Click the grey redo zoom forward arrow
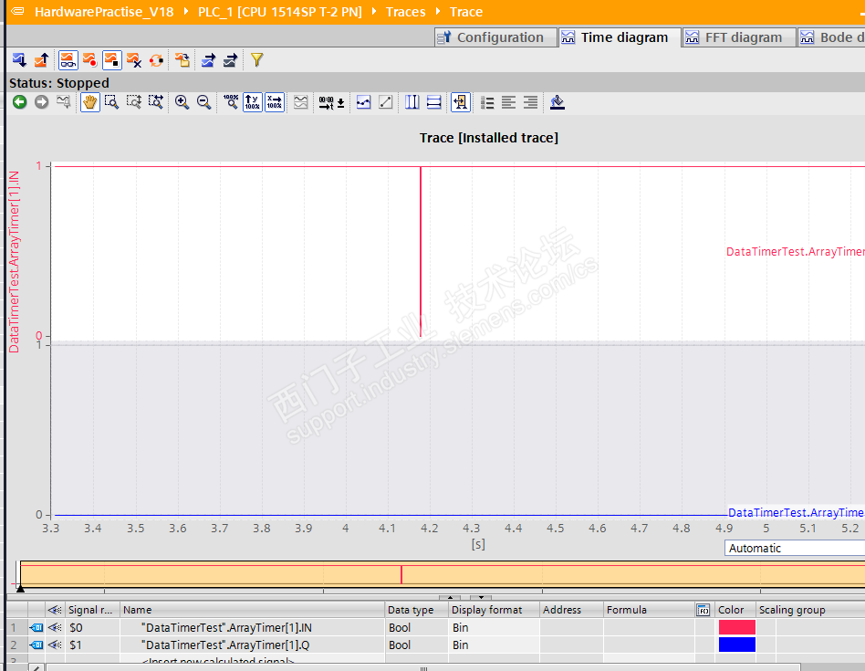 [41, 102]
